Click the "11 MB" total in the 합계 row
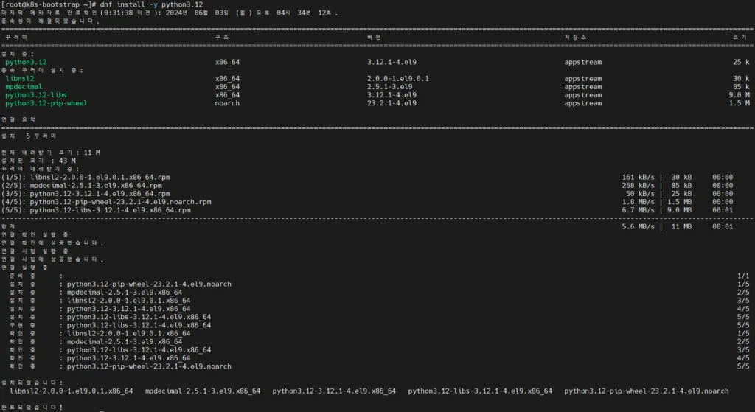 [x=681, y=226]
